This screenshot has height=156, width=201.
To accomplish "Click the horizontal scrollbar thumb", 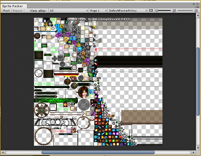I will coord(98,152).
